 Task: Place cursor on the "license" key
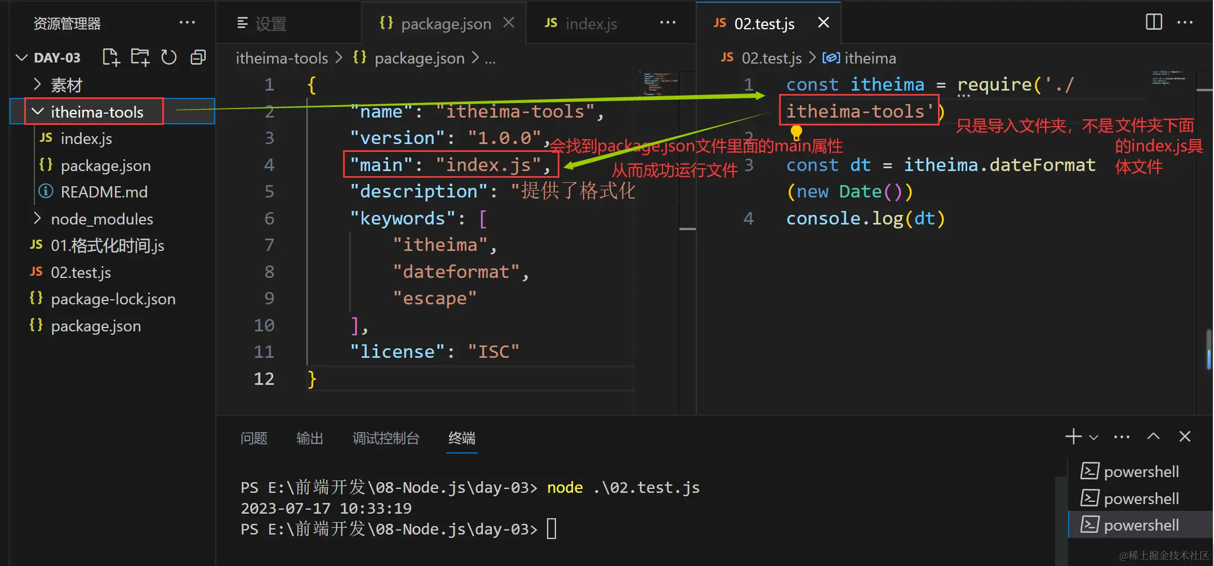[397, 352]
